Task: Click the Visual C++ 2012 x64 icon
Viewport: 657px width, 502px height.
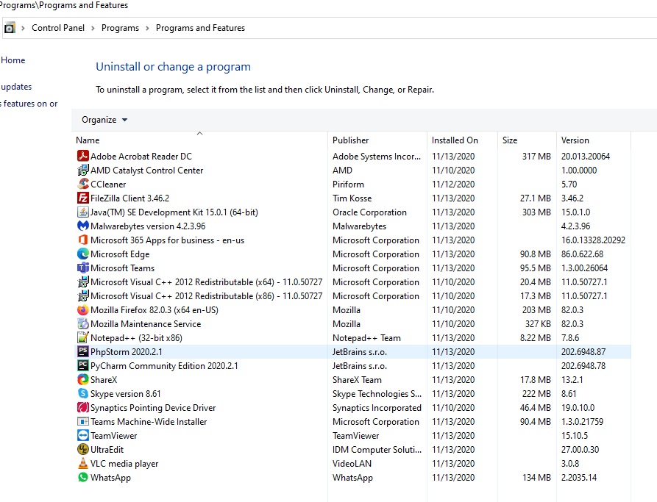Action: point(83,282)
